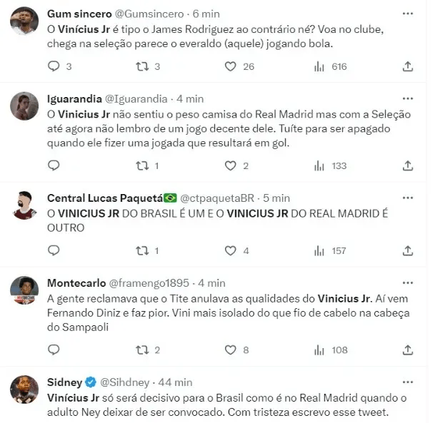435x423 pixels.
Task: Reply to Gum sincero's tweet
Action: [54, 66]
